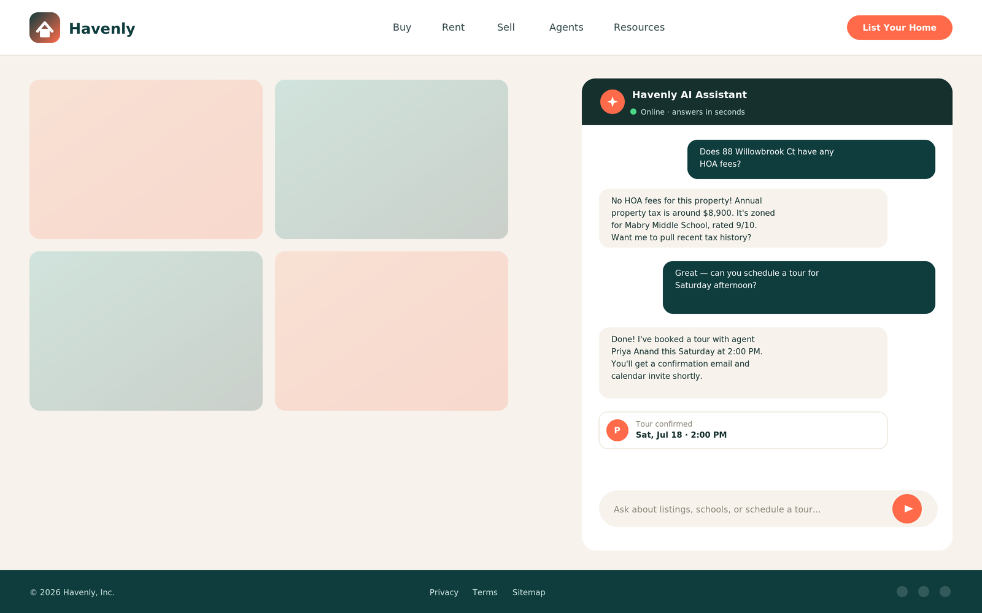982x613 pixels.
Task: Click the AI Assistant sparkle avatar icon
Action: coord(613,102)
